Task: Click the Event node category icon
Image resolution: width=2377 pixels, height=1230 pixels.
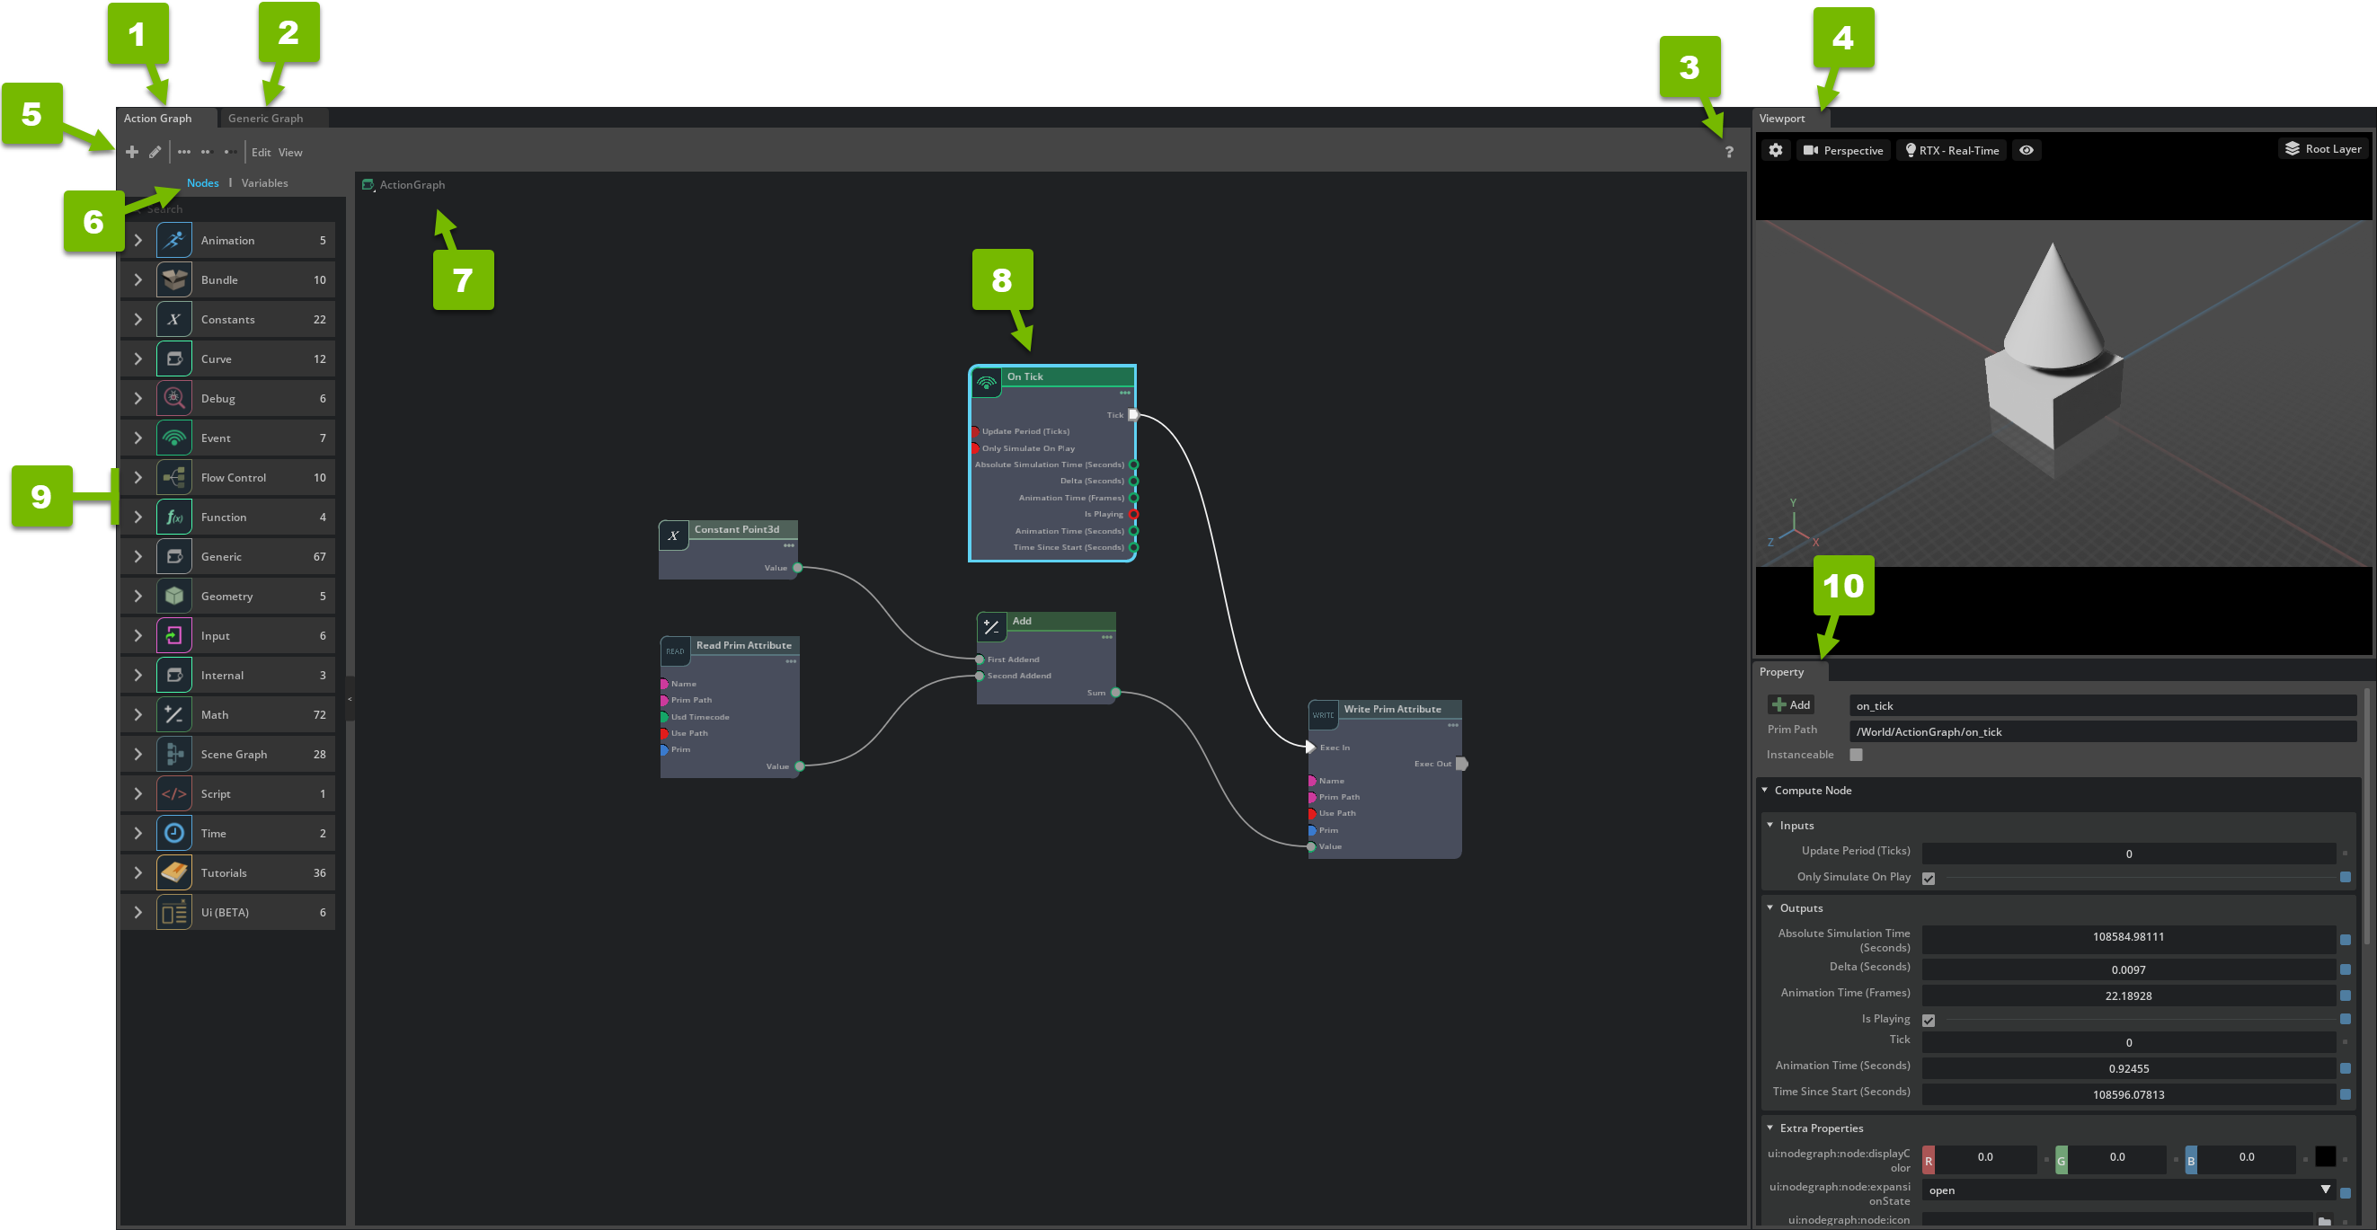Action: click(x=174, y=436)
